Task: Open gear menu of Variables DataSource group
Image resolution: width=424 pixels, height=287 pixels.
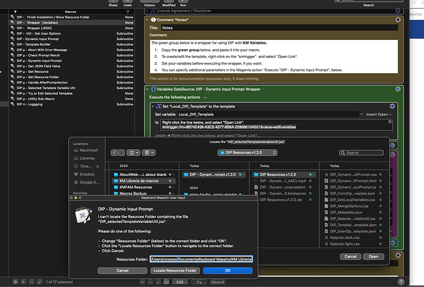Action: pos(398,89)
